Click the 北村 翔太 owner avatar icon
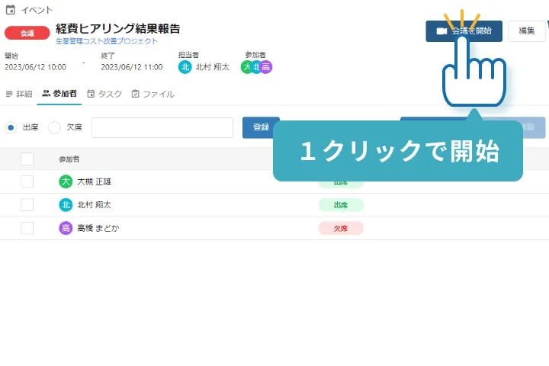The width and height of the screenshot is (549, 366). click(x=185, y=67)
